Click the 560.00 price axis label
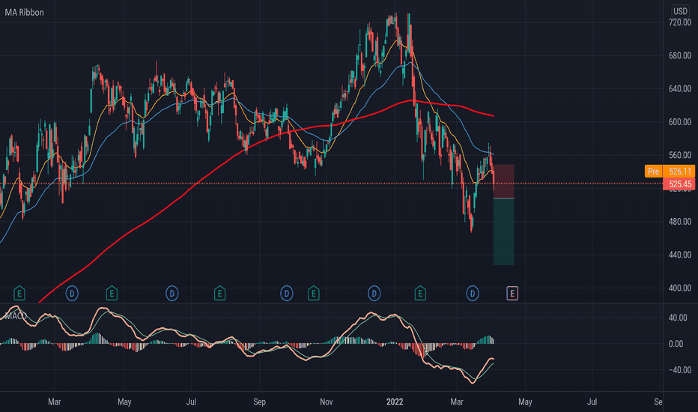This screenshot has width=698, height=412. pos(680,155)
